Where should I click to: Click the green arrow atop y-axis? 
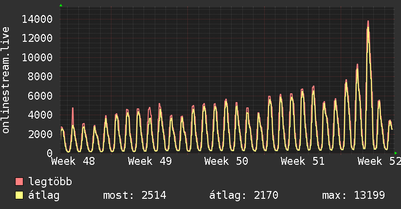[x=61, y=5]
